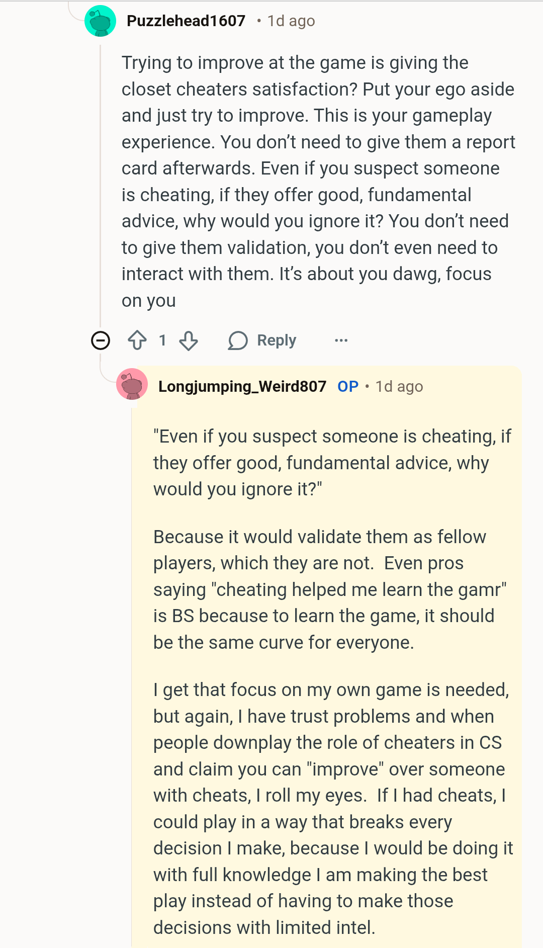Downvote Puzzlehead1607's comment
Viewport: 543px width, 948px height.
189,340
